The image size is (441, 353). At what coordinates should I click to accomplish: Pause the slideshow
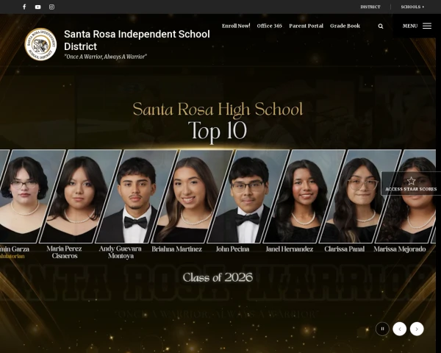[382, 329]
